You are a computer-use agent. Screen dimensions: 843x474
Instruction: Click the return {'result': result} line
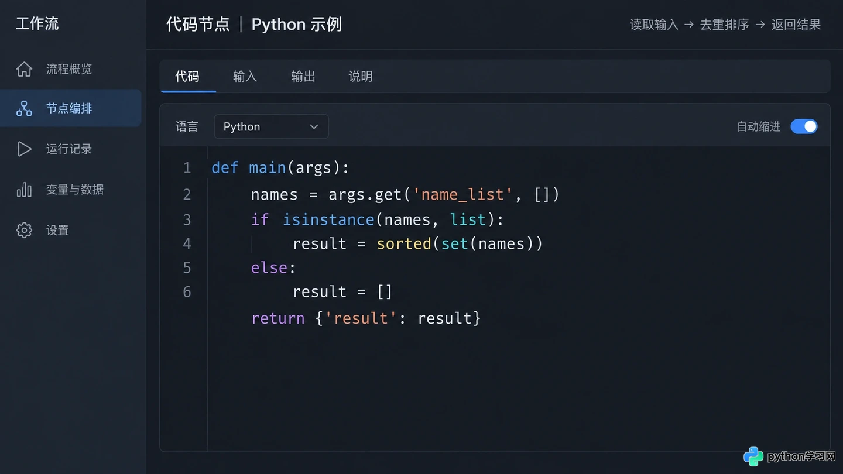tap(366, 318)
